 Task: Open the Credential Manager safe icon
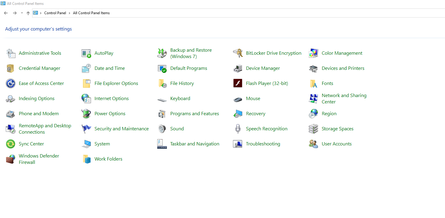(11, 68)
